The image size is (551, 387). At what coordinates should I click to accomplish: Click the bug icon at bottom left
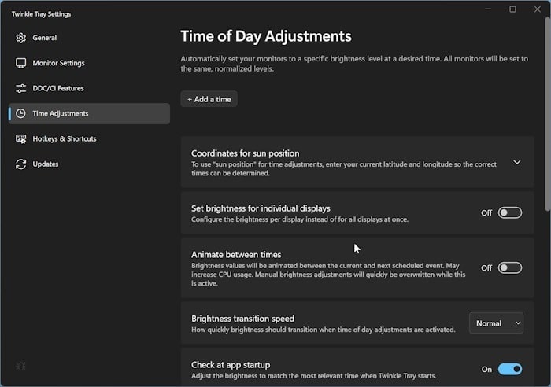[x=20, y=366]
